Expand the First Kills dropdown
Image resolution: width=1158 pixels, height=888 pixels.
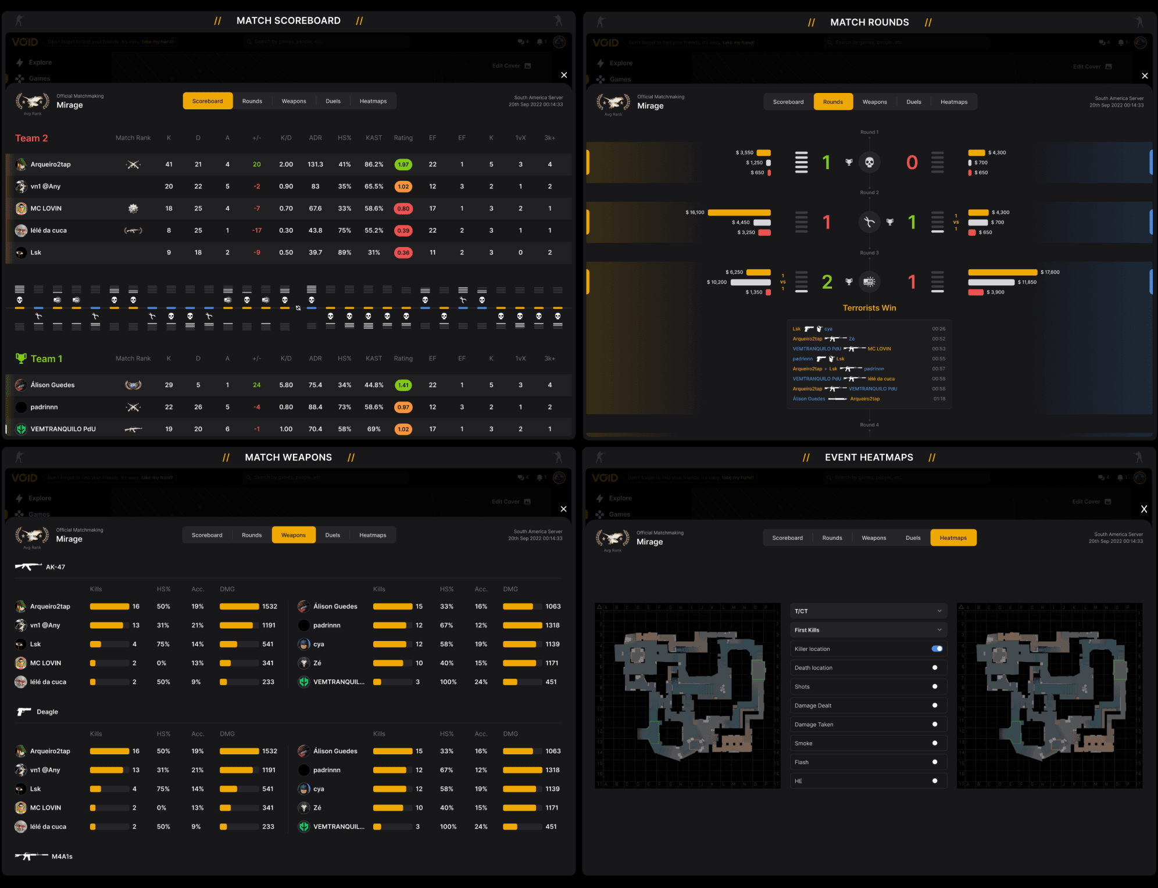(x=868, y=629)
